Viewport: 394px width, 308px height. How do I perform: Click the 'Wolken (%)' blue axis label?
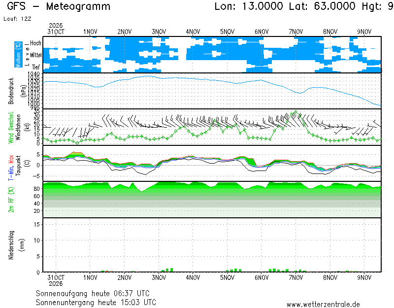point(18,55)
